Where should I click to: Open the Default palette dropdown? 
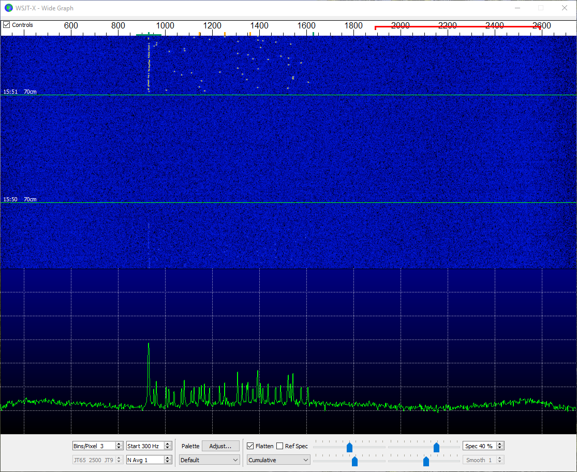point(210,460)
